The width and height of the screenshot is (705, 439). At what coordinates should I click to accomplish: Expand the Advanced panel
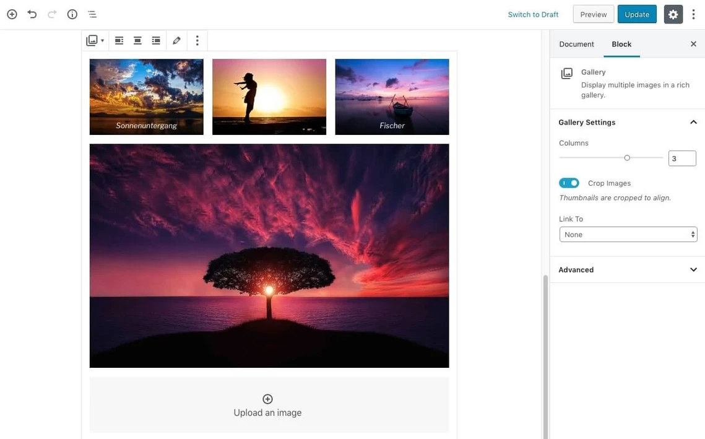tap(627, 270)
